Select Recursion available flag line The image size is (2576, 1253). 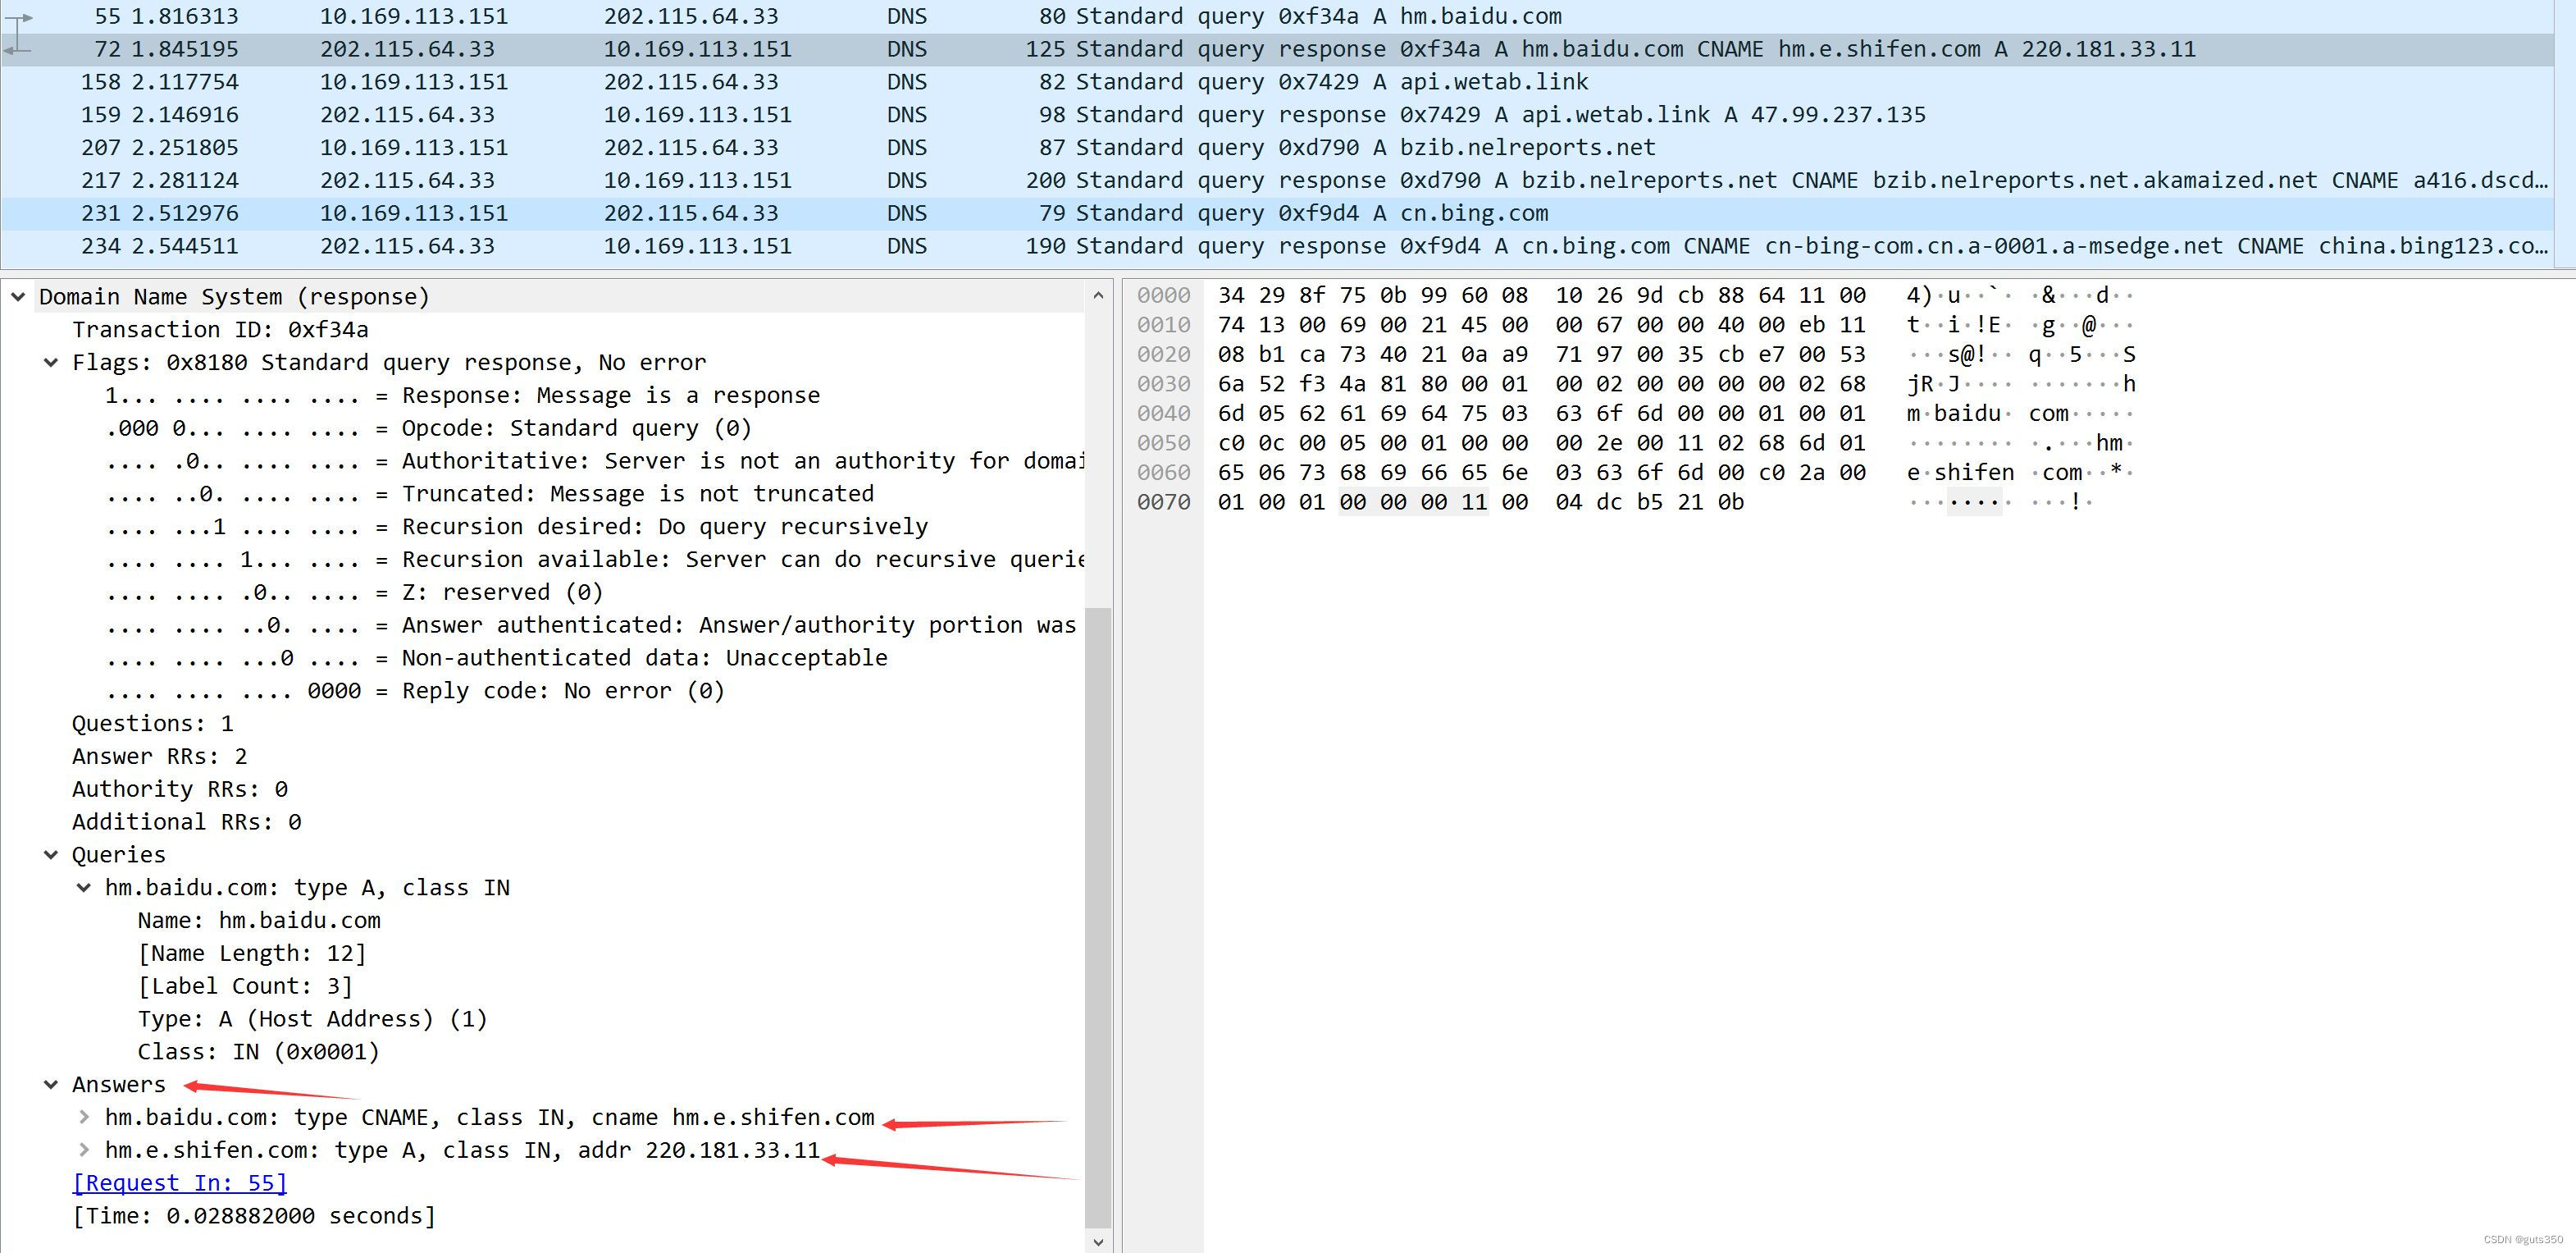(594, 560)
